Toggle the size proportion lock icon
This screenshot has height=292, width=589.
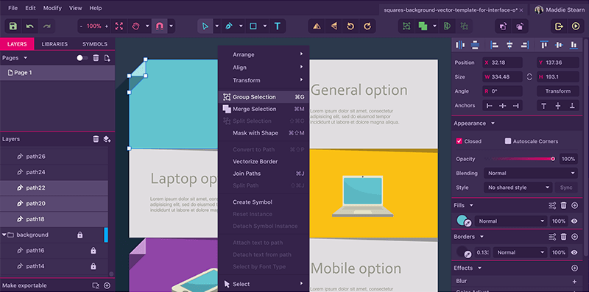529,77
